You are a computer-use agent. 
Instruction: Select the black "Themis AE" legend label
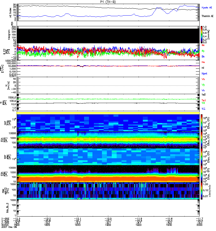pyautogui.click(x=207, y=16)
